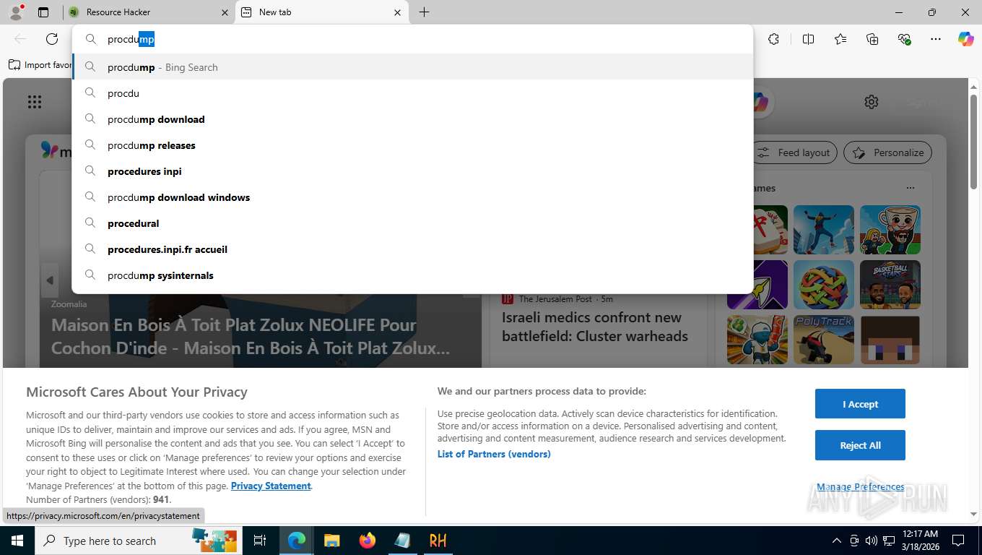Open the tab actions menu icon
982x555 pixels.
43,12
